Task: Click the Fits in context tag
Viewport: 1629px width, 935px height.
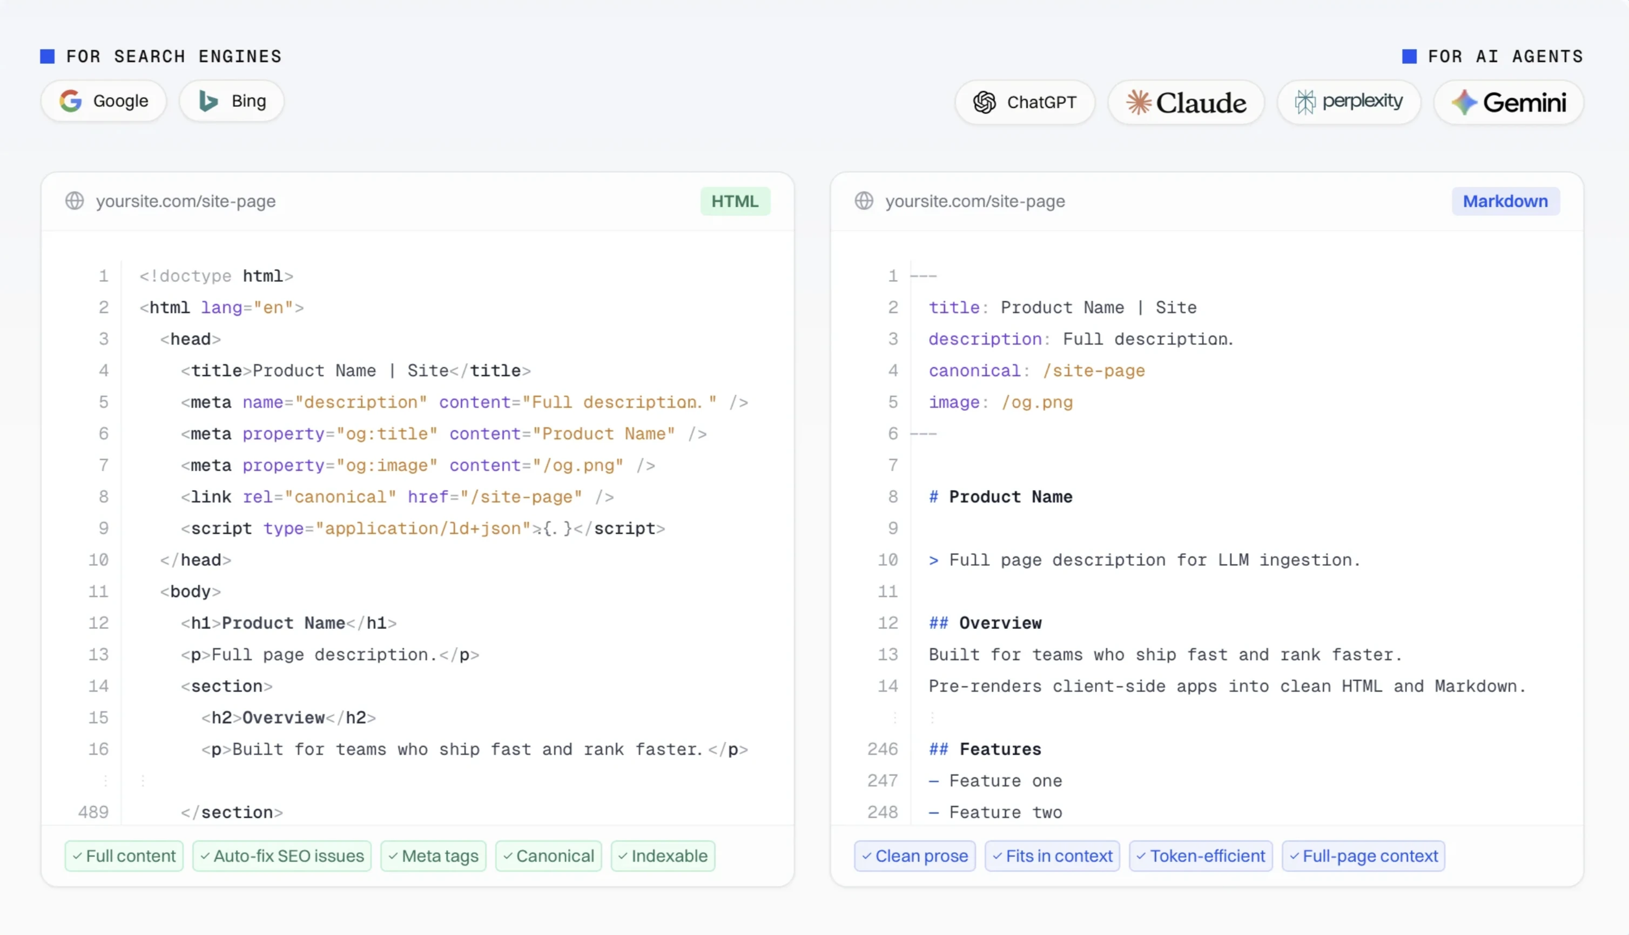Action: 1052,856
